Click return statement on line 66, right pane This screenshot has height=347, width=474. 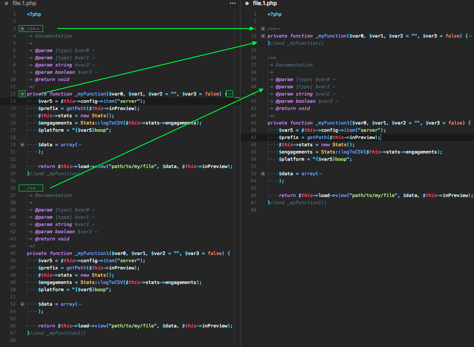pos(376,195)
